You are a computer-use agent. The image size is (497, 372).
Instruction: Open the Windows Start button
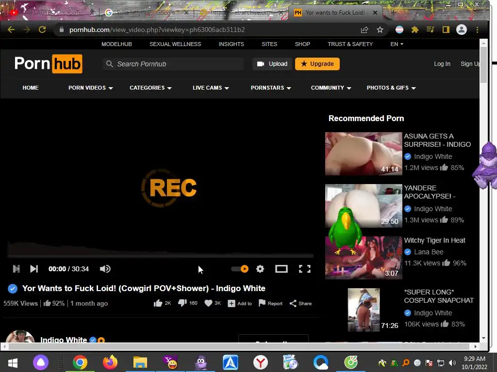click(13, 362)
